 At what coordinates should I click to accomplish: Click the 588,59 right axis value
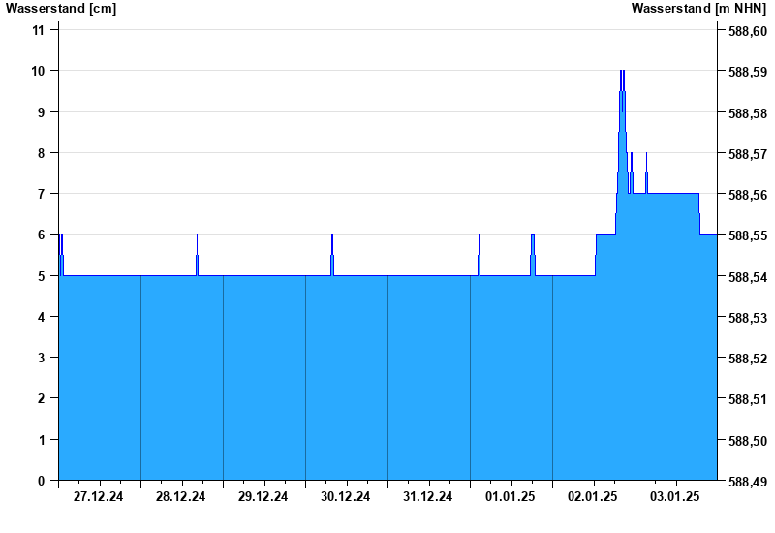[748, 72]
